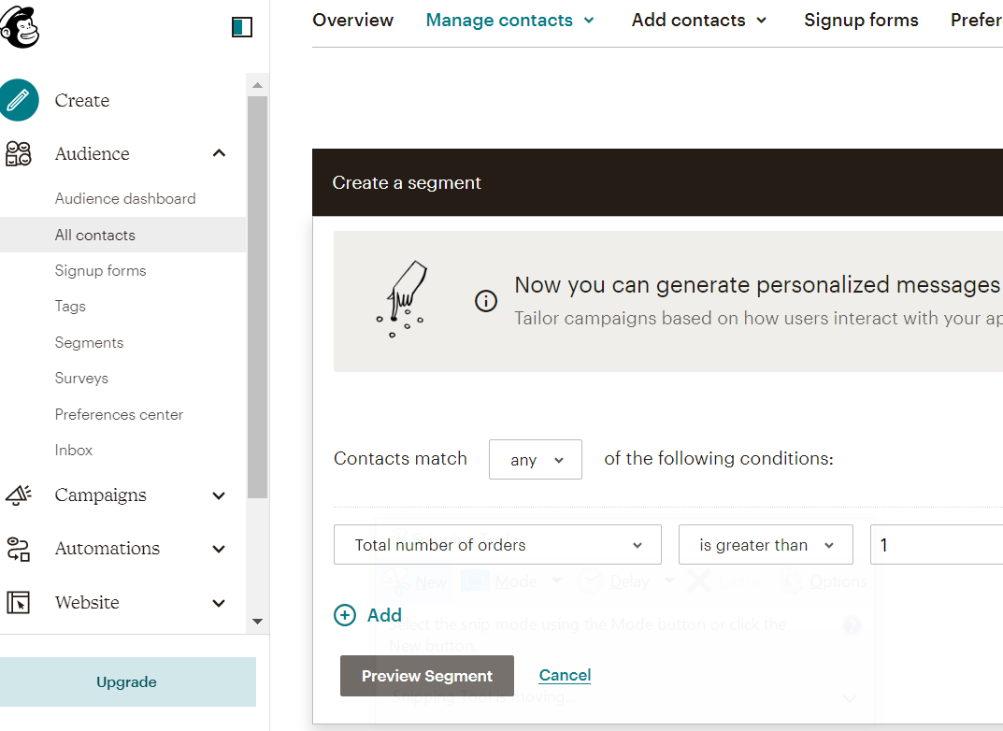Collapse sidebar using the panel toggle icon
This screenshot has width=1003, height=731.
click(x=242, y=27)
